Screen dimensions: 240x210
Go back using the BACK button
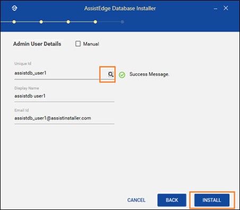pos(172,200)
